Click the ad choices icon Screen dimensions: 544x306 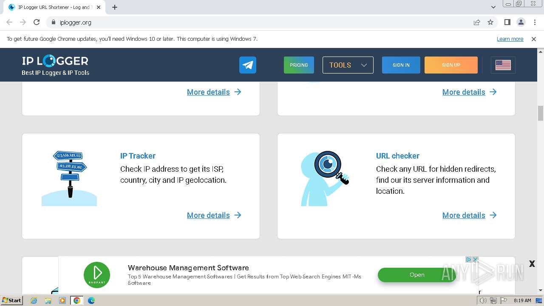point(469,259)
